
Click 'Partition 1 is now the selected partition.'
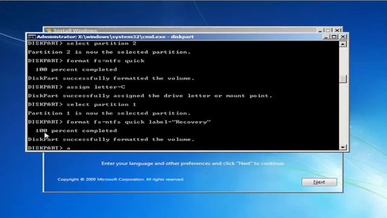click(109, 113)
